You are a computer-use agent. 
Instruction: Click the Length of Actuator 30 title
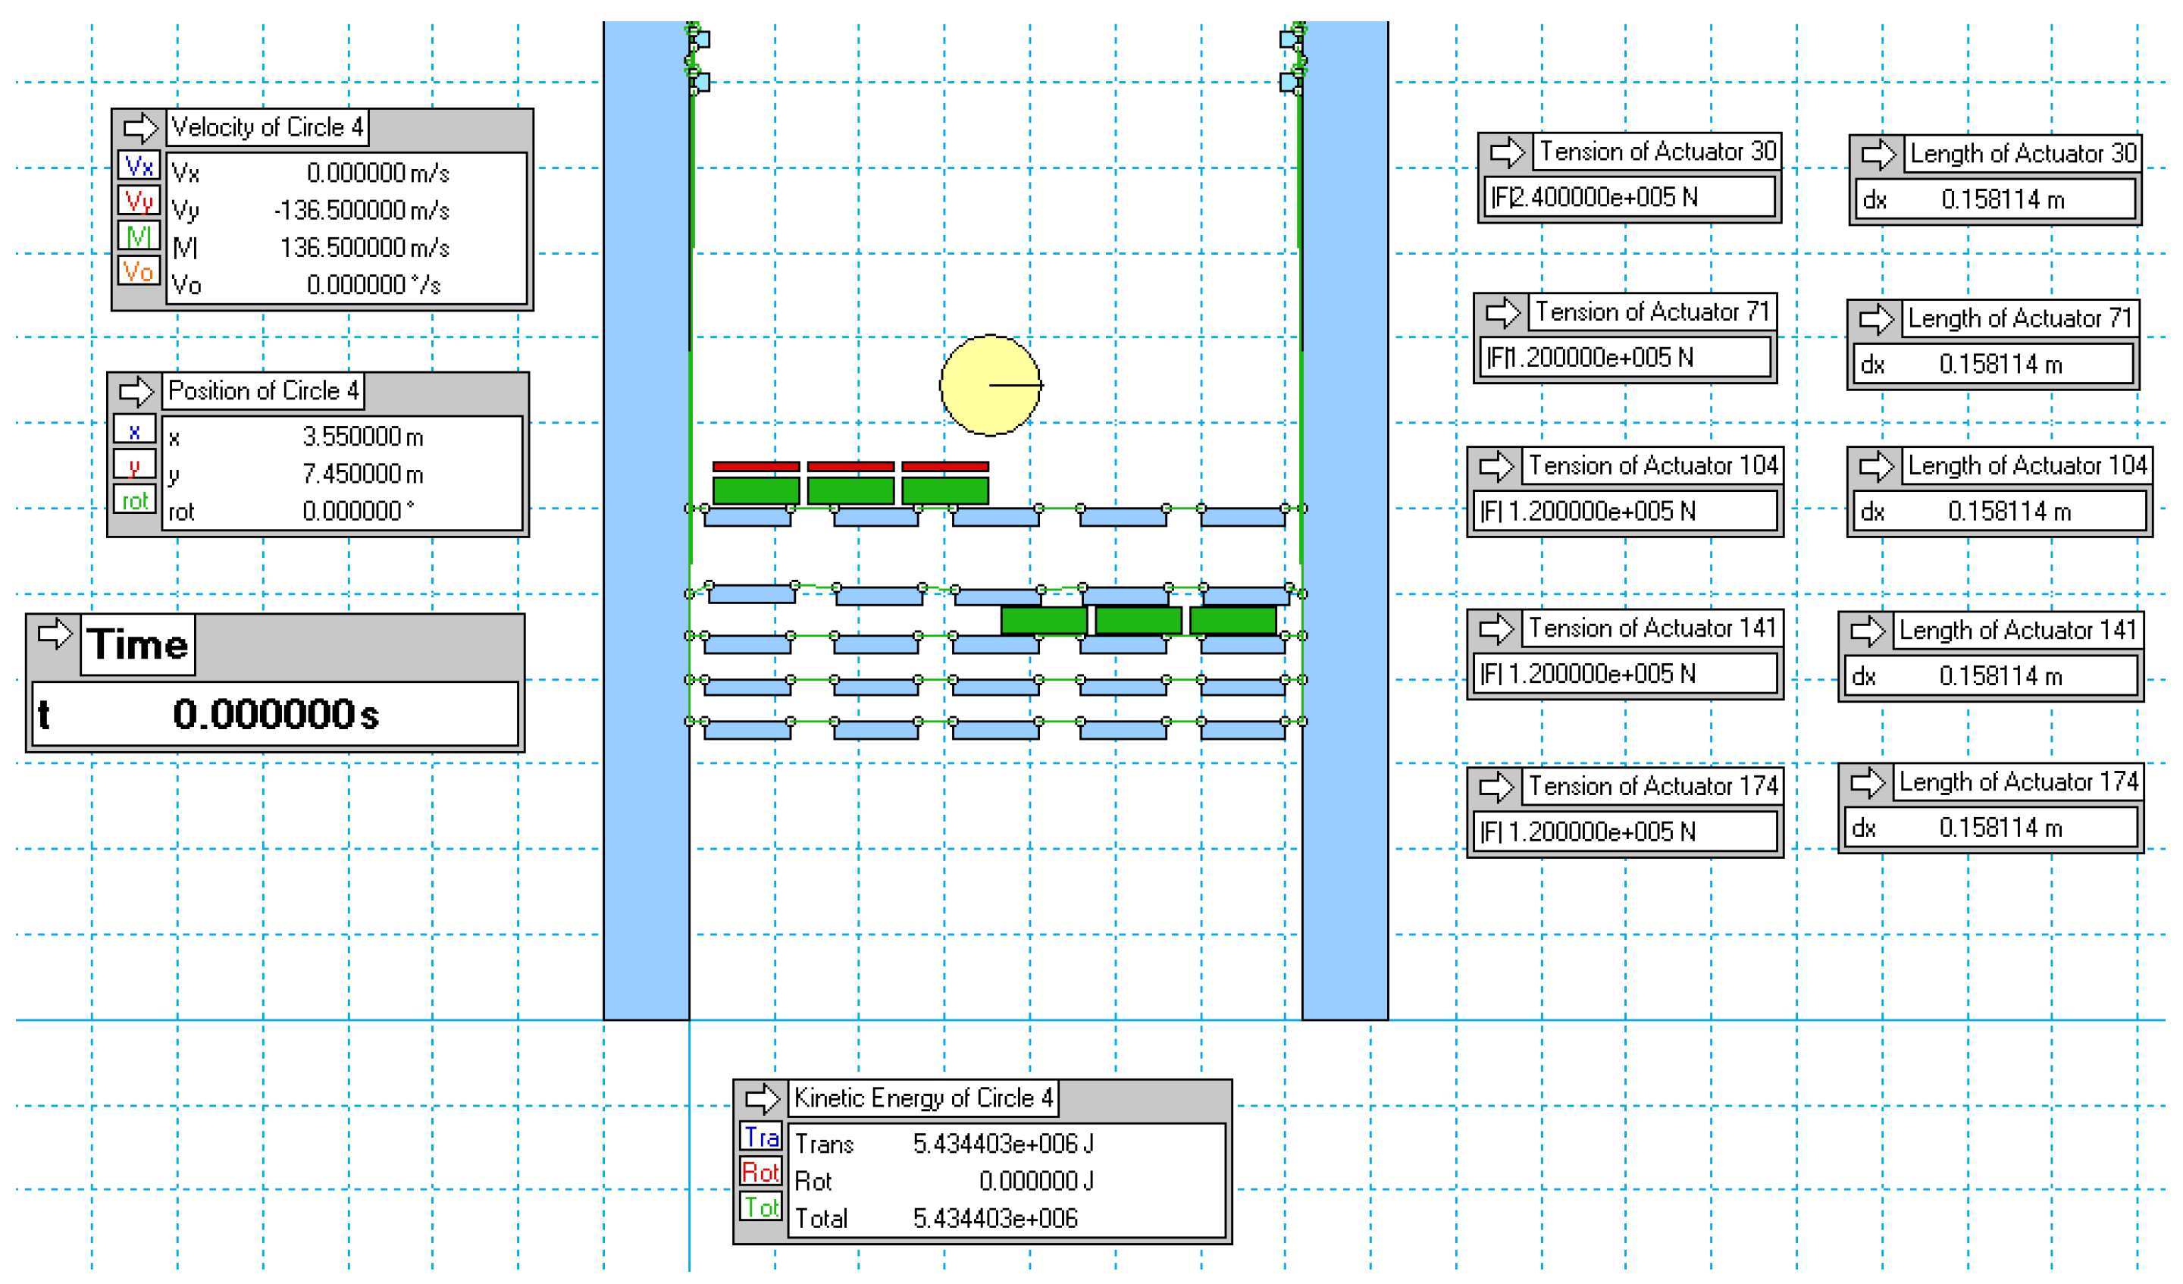click(x=2023, y=154)
